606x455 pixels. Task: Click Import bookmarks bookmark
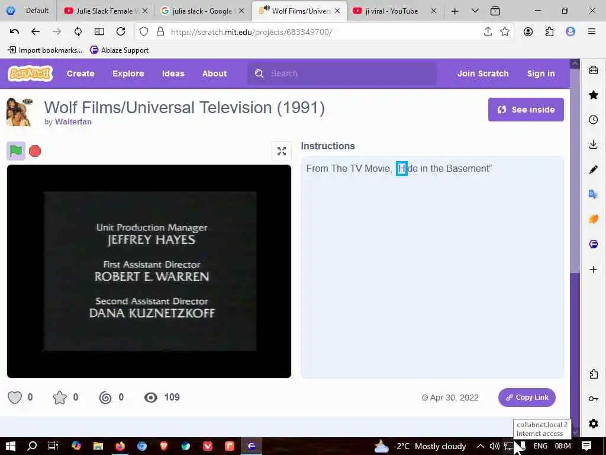[45, 50]
